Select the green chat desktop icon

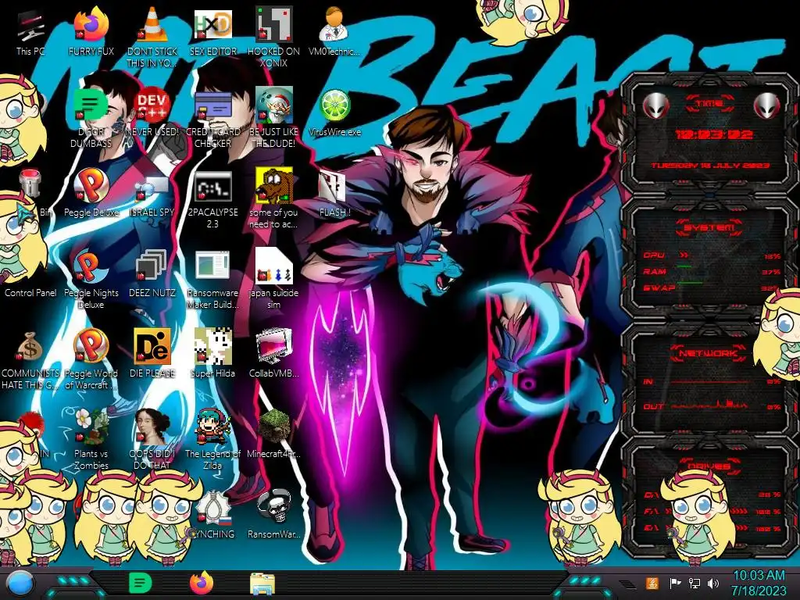point(91,105)
